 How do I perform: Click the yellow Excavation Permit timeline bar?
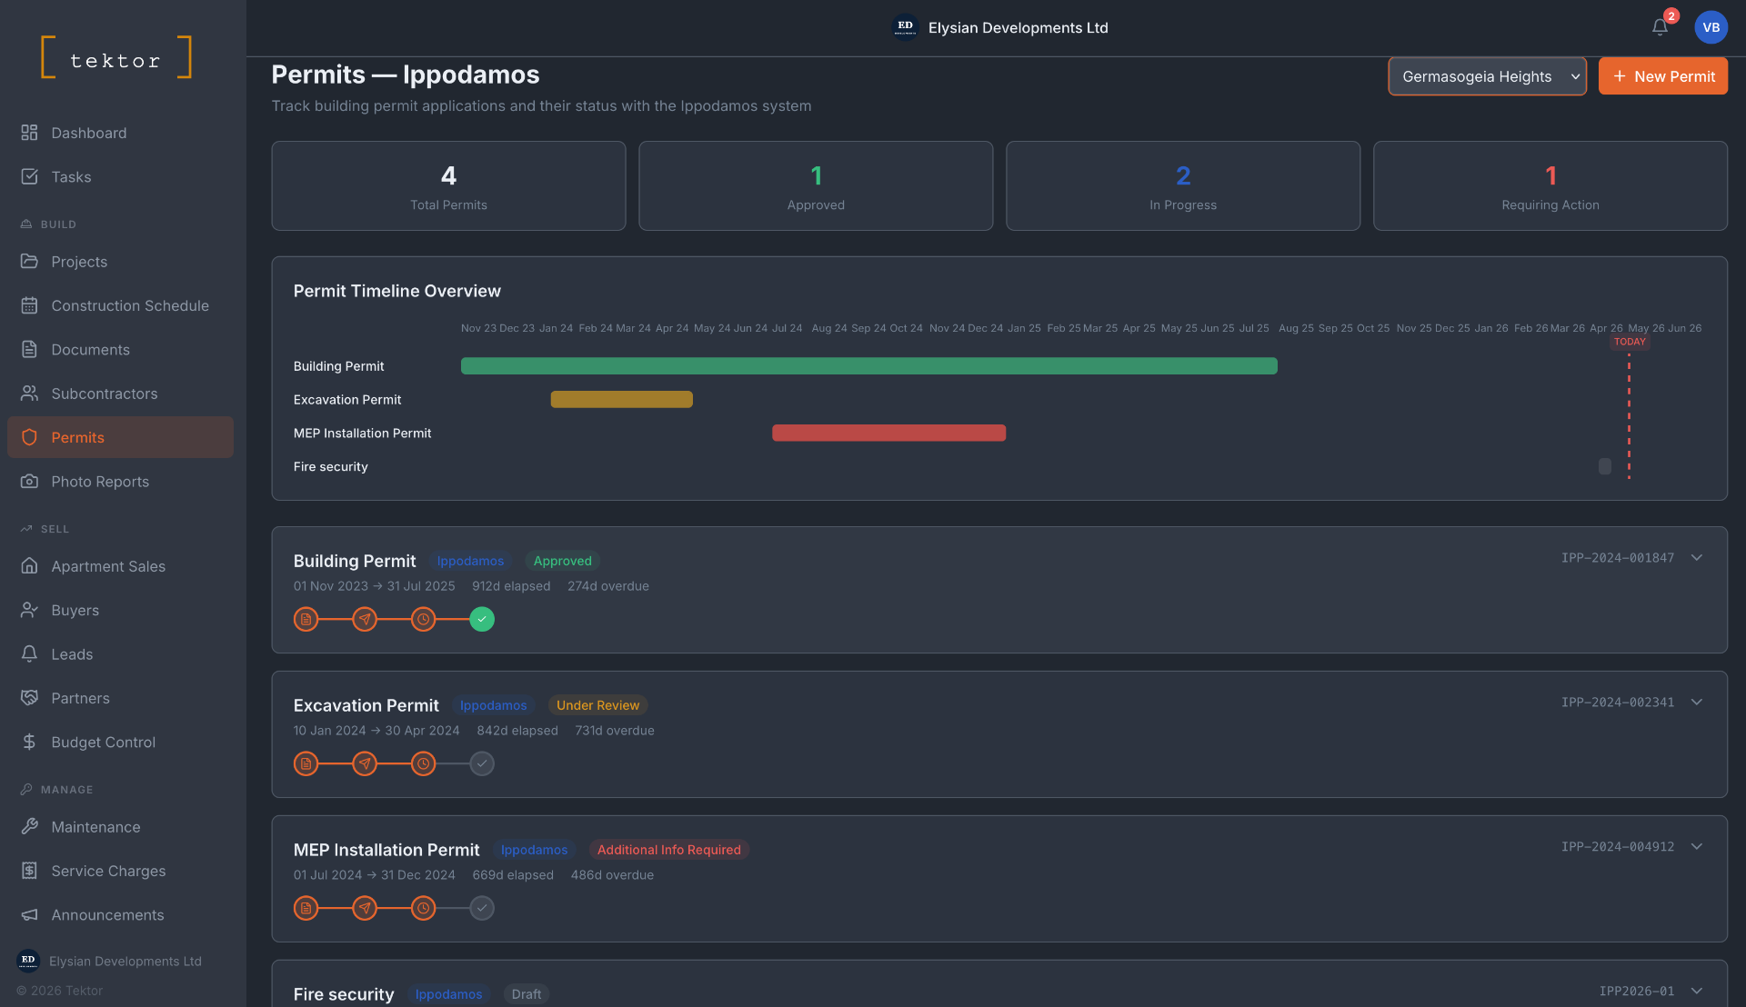click(622, 399)
